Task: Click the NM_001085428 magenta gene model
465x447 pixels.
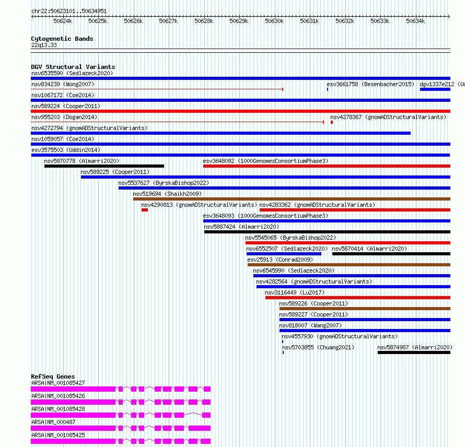Action: tap(121, 415)
